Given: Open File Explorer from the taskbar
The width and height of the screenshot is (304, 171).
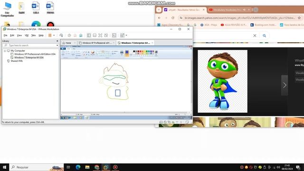Looking at the screenshot, I should (87, 167).
